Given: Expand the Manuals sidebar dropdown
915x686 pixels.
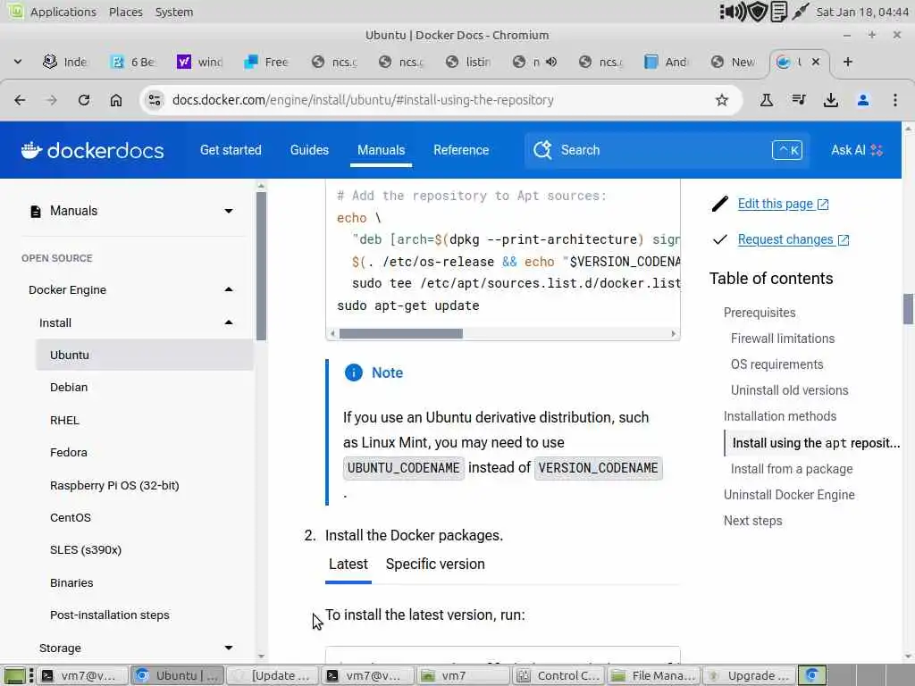Looking at the screenshot, I should [x=229, y=211].
